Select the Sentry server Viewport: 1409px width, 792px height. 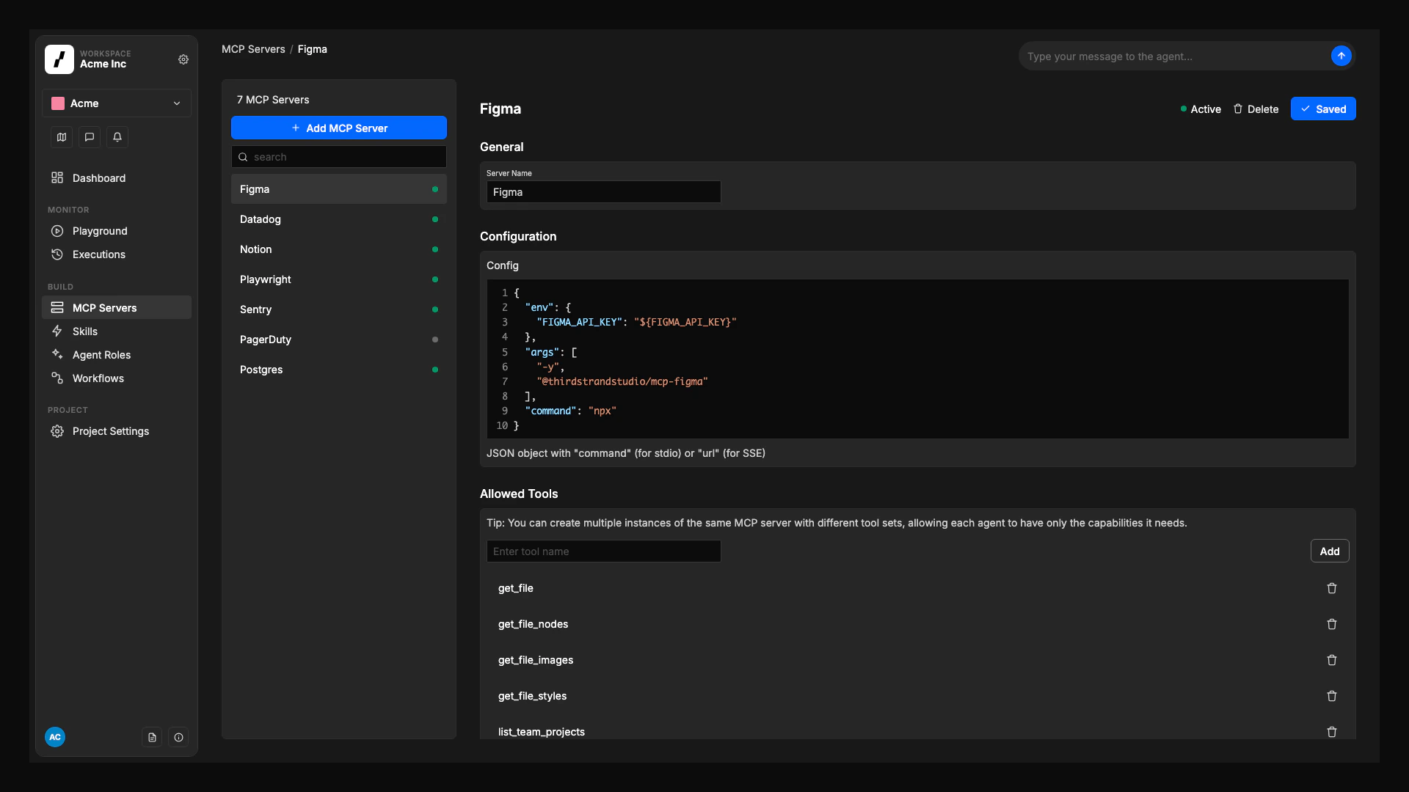(339, 309)
